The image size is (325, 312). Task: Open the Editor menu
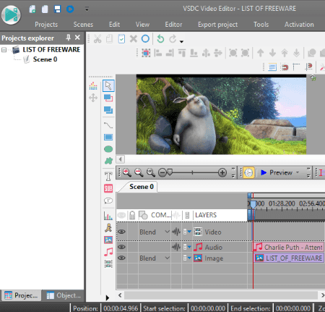tap(173, 25)
